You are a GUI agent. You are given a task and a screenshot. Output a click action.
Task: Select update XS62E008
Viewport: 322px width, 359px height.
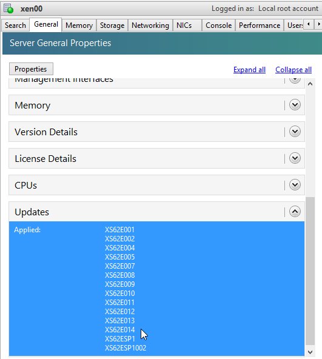click(x=120, y=275)
